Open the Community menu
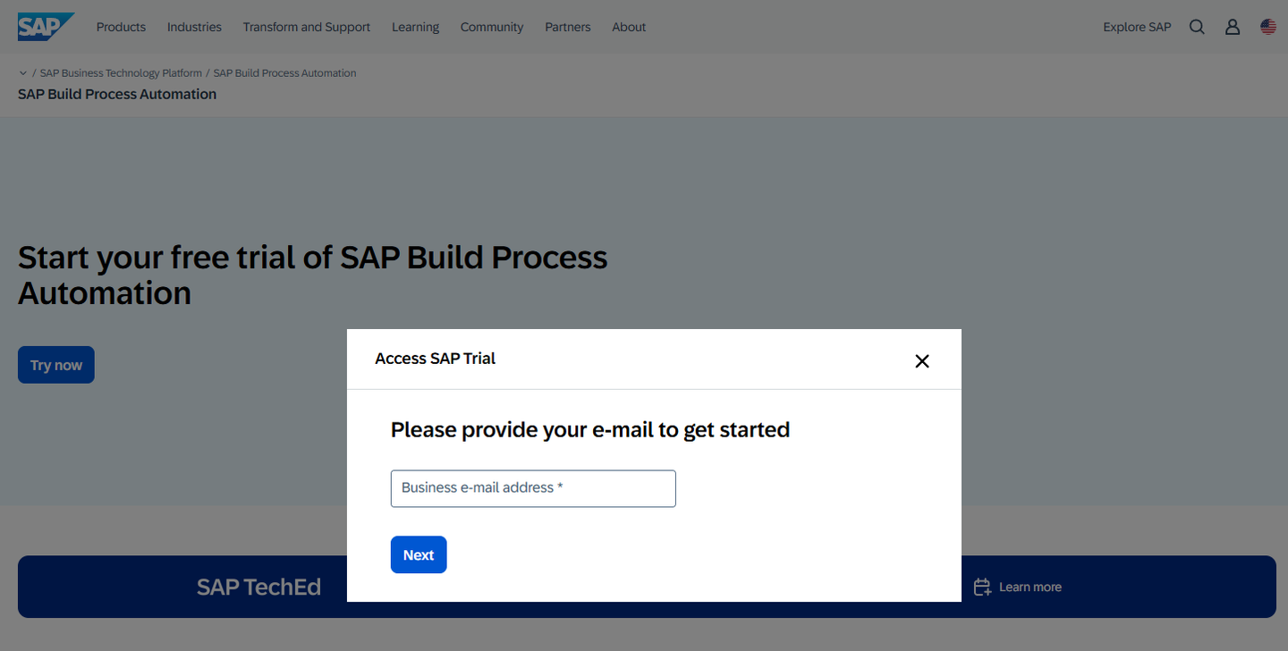 point(492,27)
